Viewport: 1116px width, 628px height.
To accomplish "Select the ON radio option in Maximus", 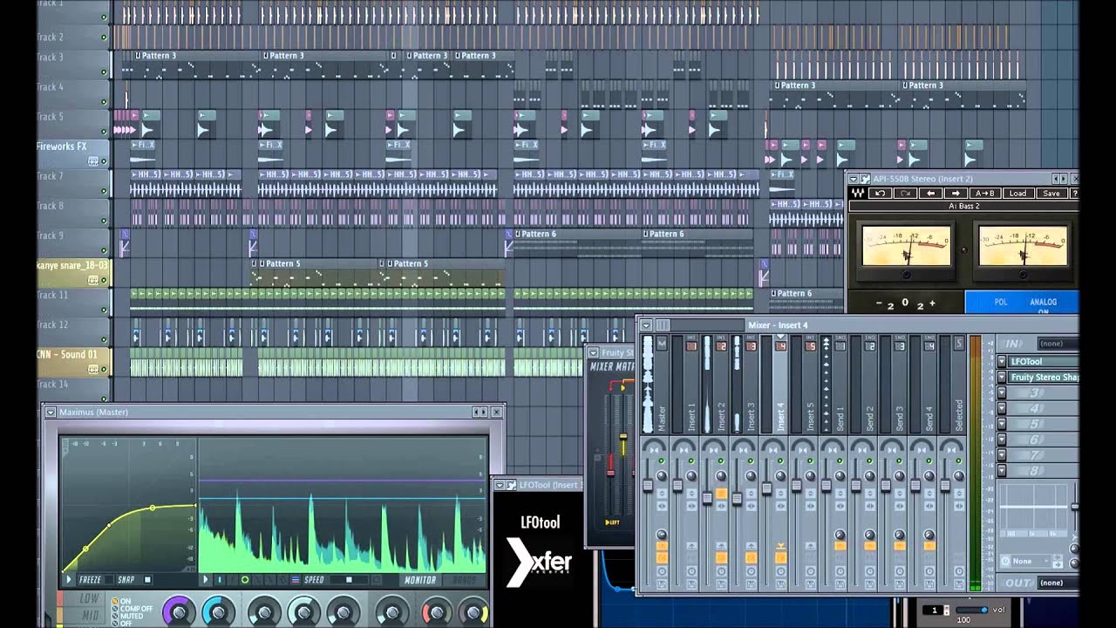I will coord(114,601).
